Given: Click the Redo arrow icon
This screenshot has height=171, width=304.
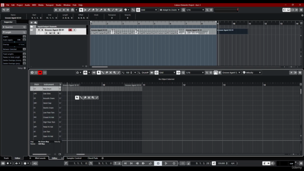Looking at the screenshot, I should (8, 10).
